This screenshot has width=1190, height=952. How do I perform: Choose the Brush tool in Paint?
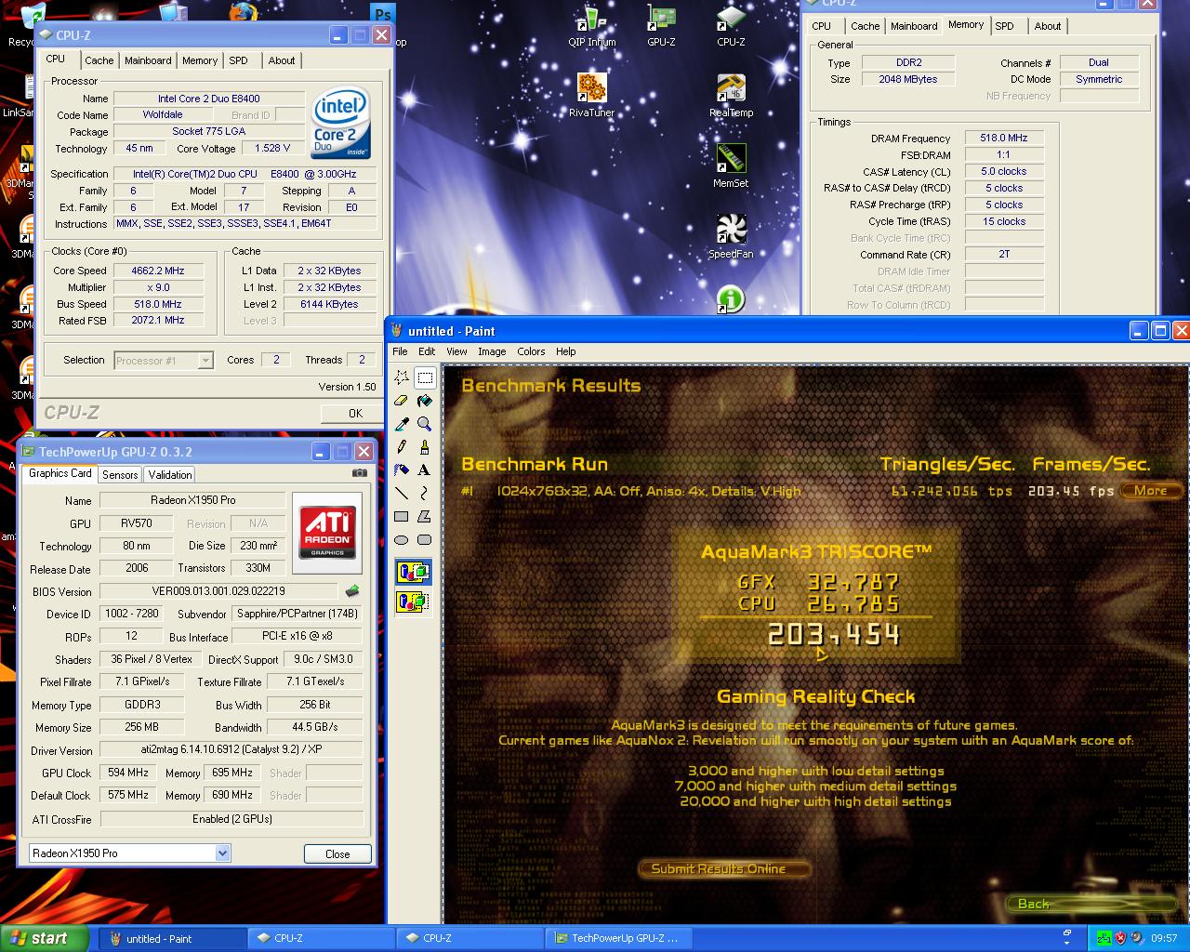(x=425, y=447)
